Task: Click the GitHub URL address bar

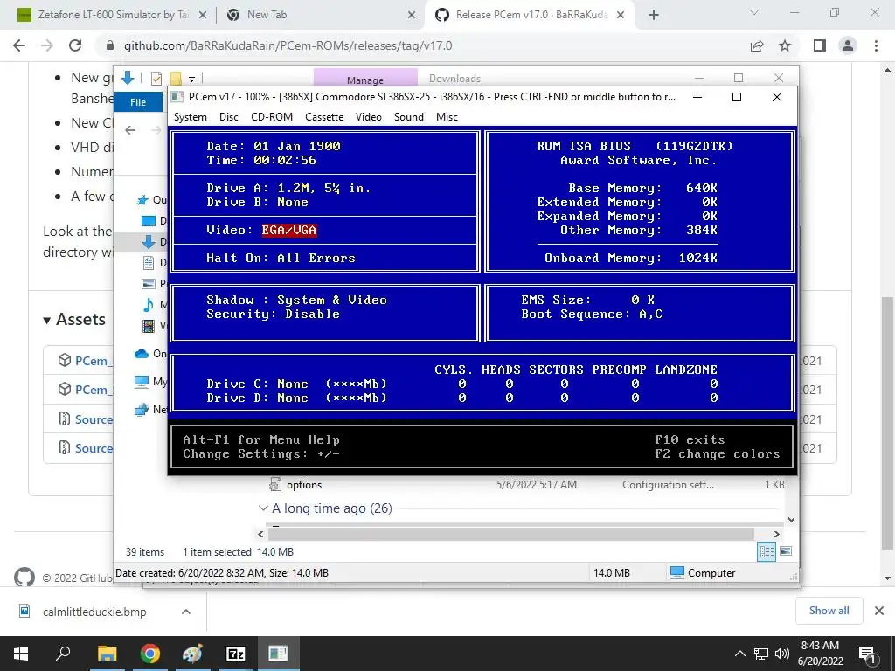Action: click(x=288, y=45)
